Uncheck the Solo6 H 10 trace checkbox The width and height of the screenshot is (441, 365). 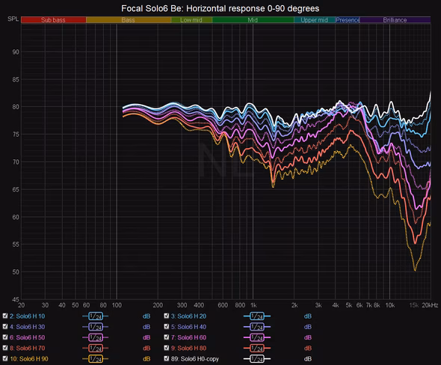(5, 316)
